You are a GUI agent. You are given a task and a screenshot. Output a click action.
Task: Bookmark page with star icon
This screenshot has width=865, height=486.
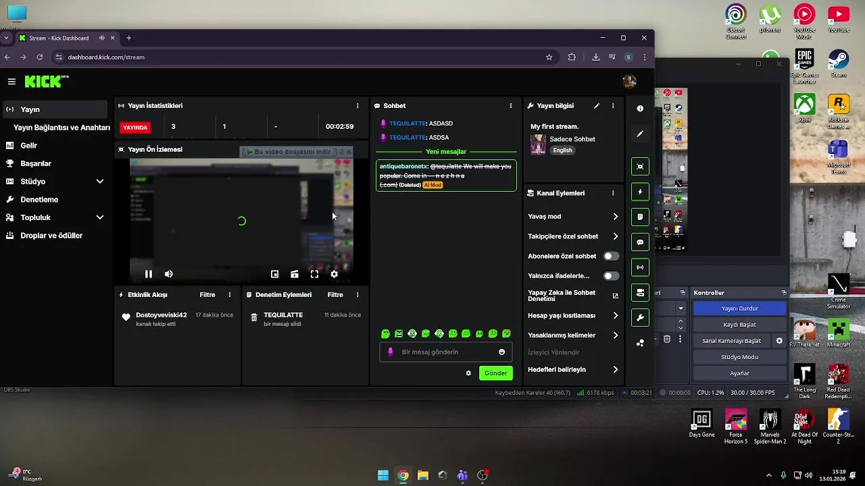549,57
